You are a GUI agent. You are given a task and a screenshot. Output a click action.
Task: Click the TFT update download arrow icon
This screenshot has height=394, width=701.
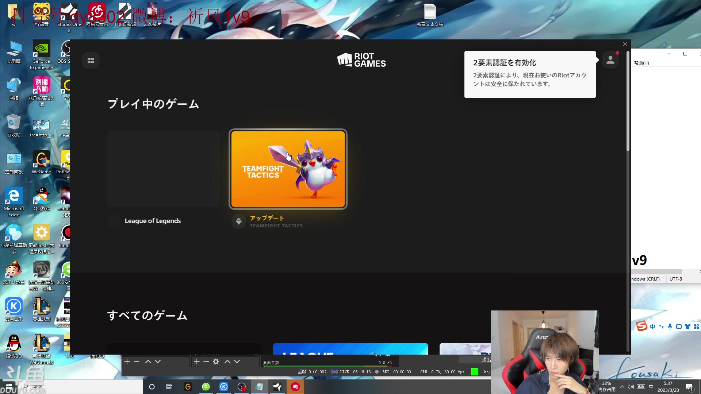pos(238,221)
